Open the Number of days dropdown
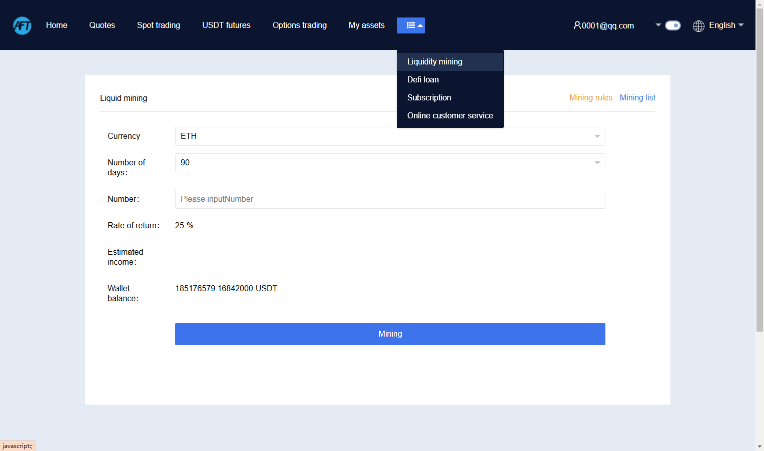The image size is (764, 451). 390,163
